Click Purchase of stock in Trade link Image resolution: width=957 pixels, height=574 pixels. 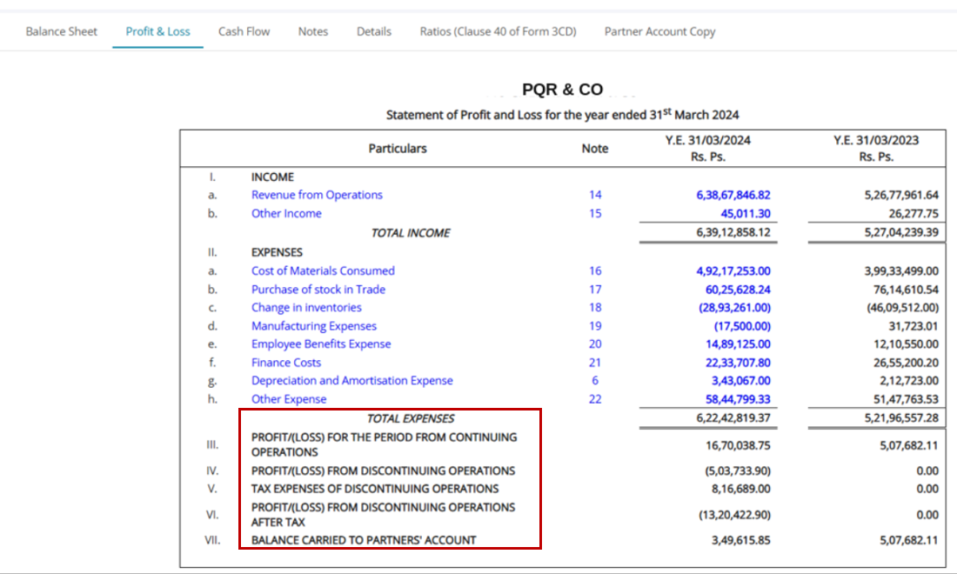[x=318, y=289]
